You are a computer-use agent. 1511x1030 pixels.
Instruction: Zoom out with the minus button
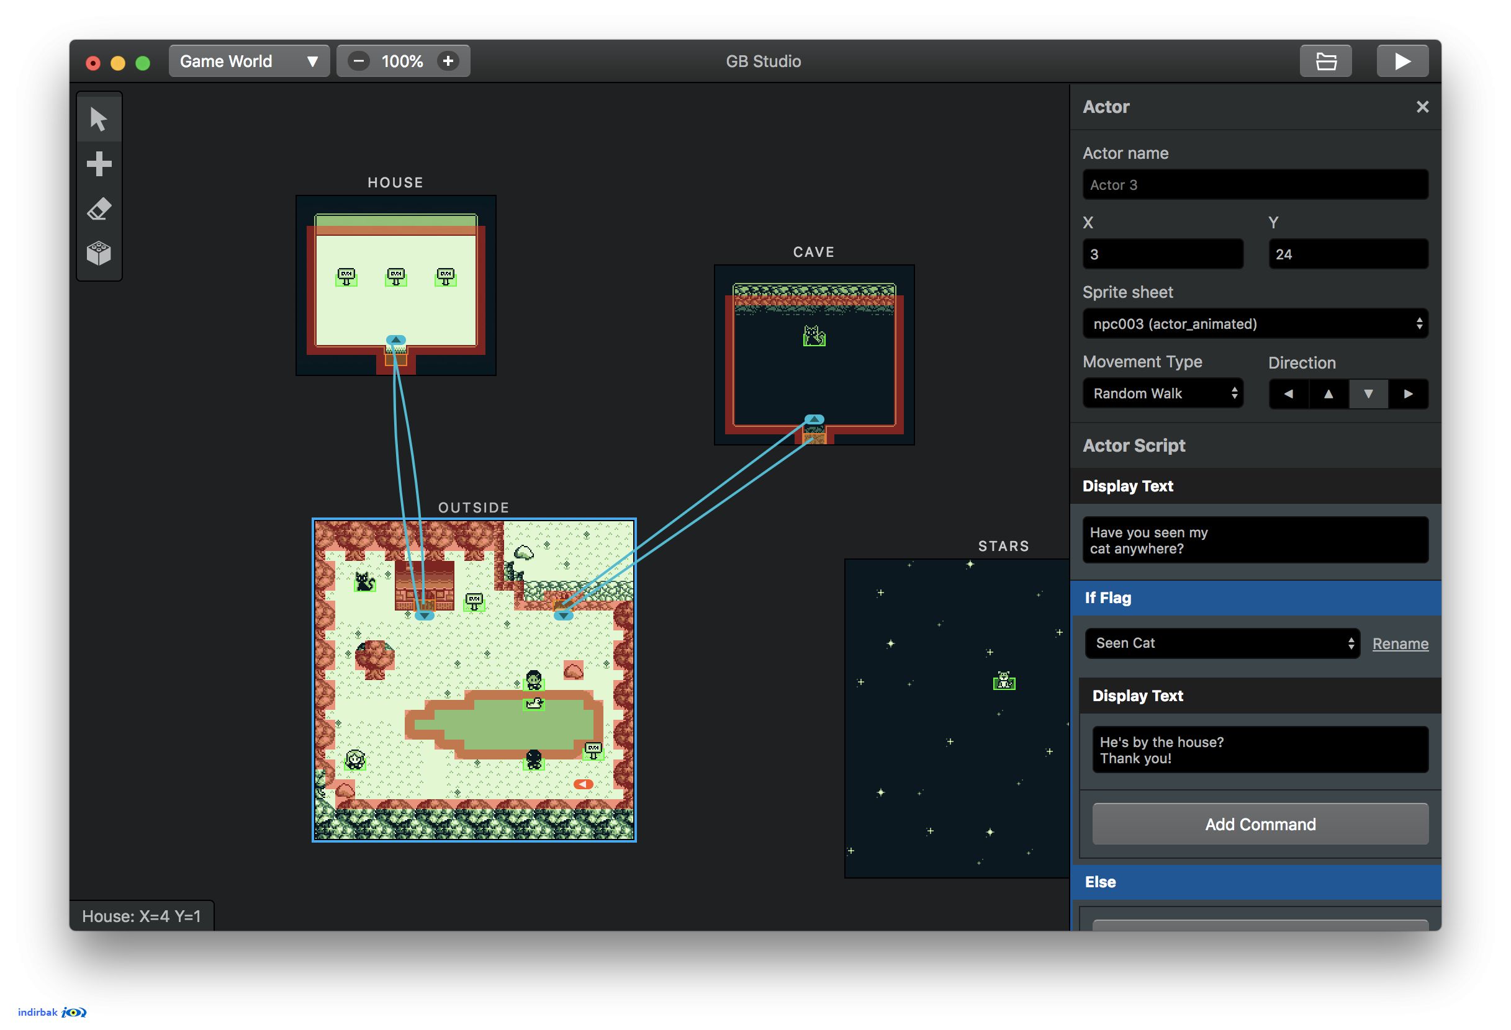point(358,61)
